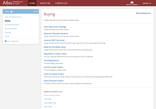Image resolution: width=156 pixels, height=109 pixels.
Task: Click the edit pencil icon in Menu
Action: click(37, 11)
